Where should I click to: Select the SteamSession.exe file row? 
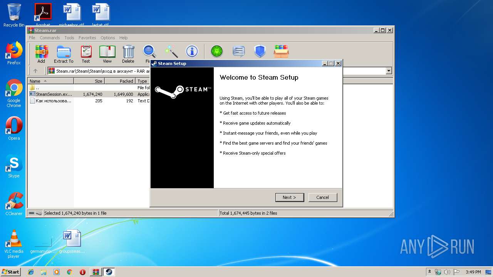(x=89, y=94)
